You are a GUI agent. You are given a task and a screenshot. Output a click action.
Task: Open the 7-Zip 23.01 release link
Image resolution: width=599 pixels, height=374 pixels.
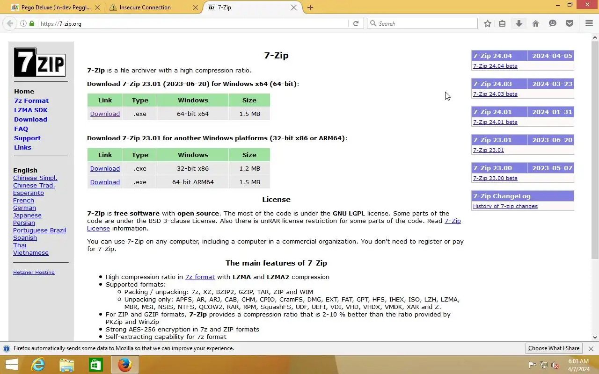click(x=489, y=150)
